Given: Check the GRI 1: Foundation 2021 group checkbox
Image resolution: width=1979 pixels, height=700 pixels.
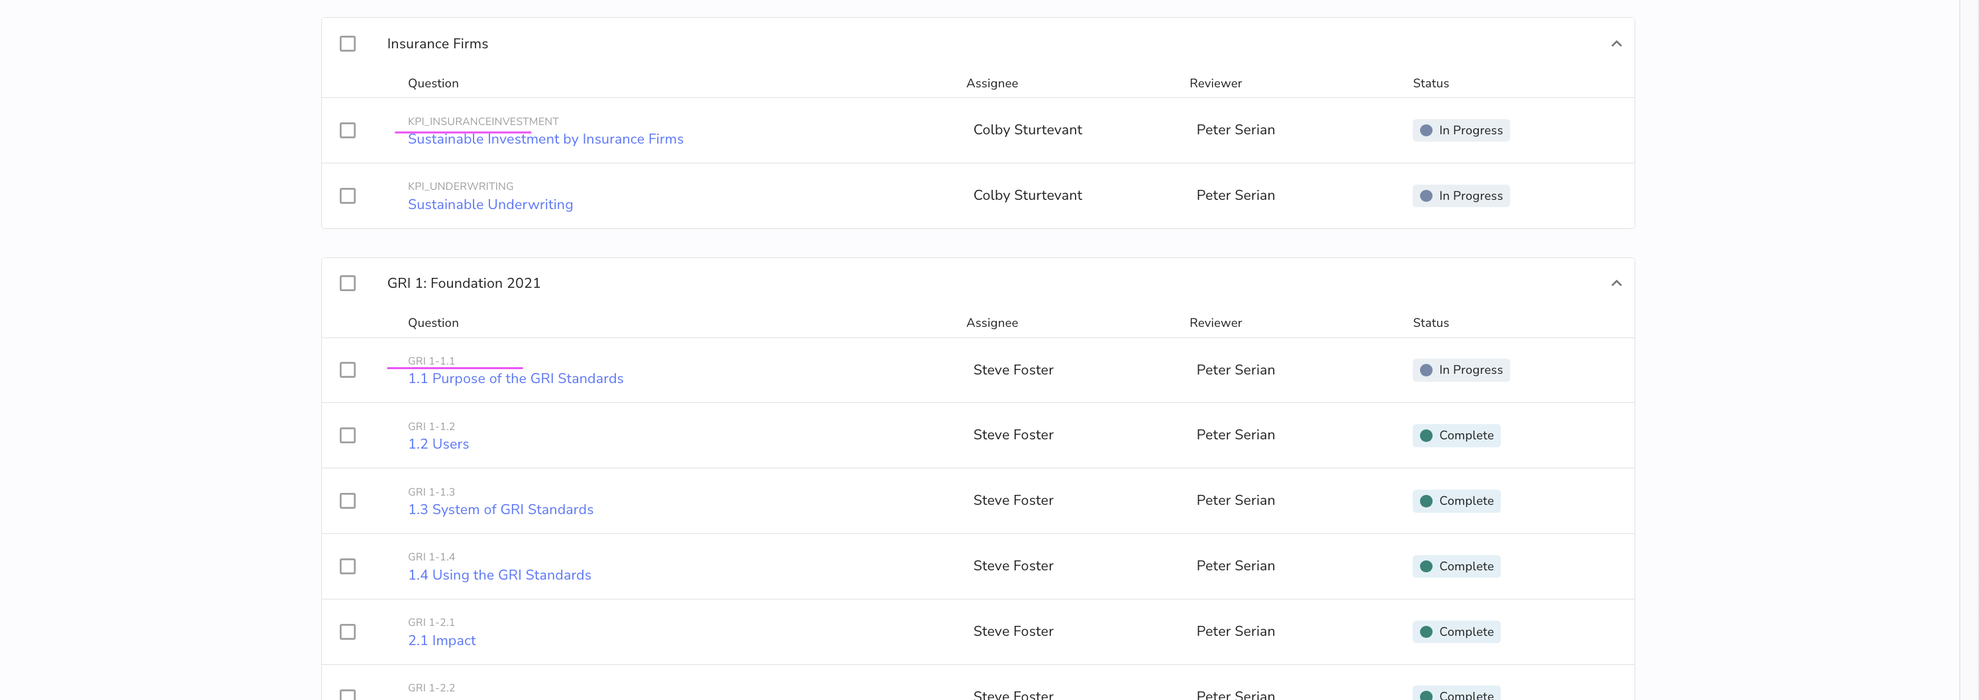Looking at the screenshot, I should point(347,283).
